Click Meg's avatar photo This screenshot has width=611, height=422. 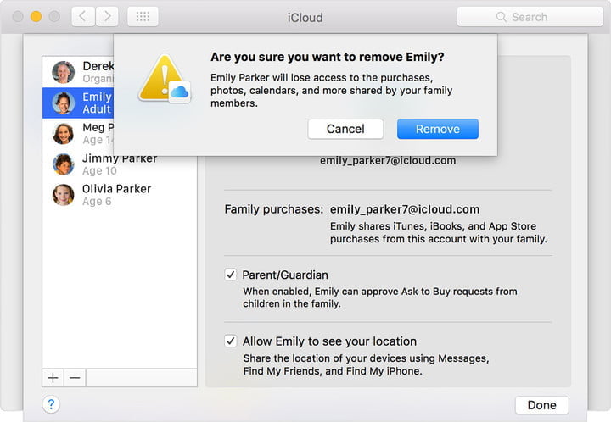click(63, 133)
